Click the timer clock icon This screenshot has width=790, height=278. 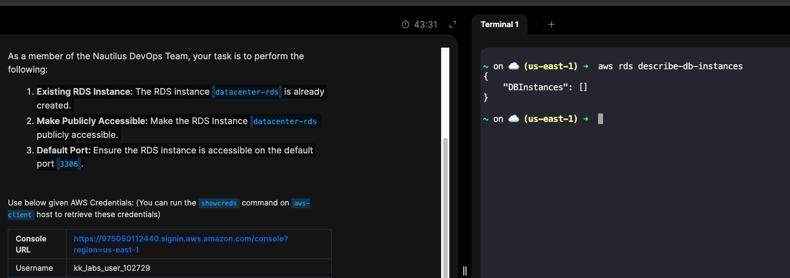[406, 24]
